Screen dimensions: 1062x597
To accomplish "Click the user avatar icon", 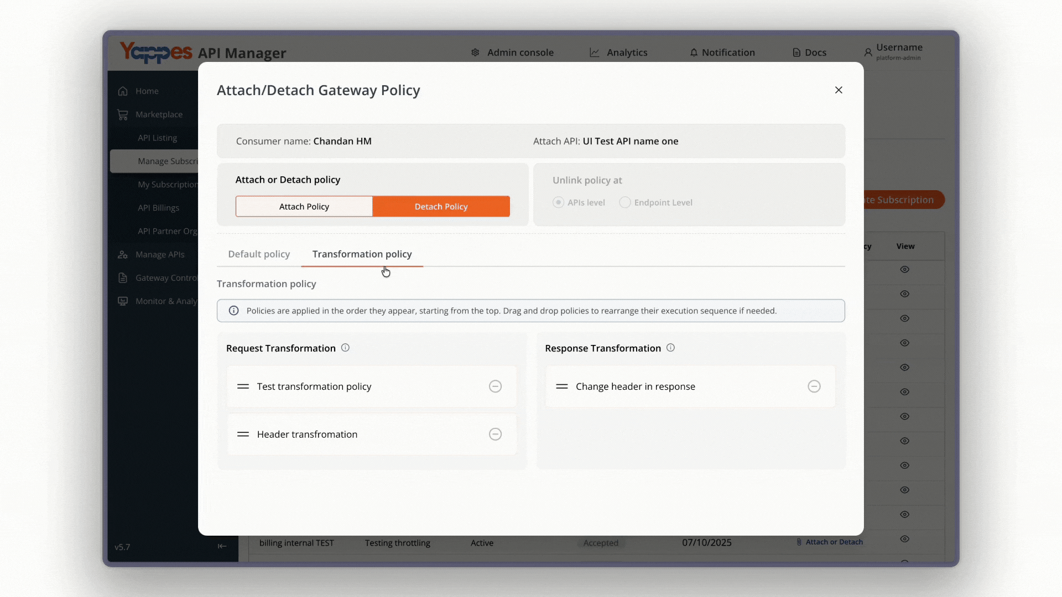I will pyautogui.click(x=868, y=53).
